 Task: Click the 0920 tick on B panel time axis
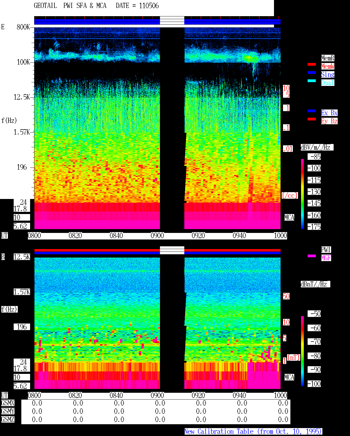point(198,395)
